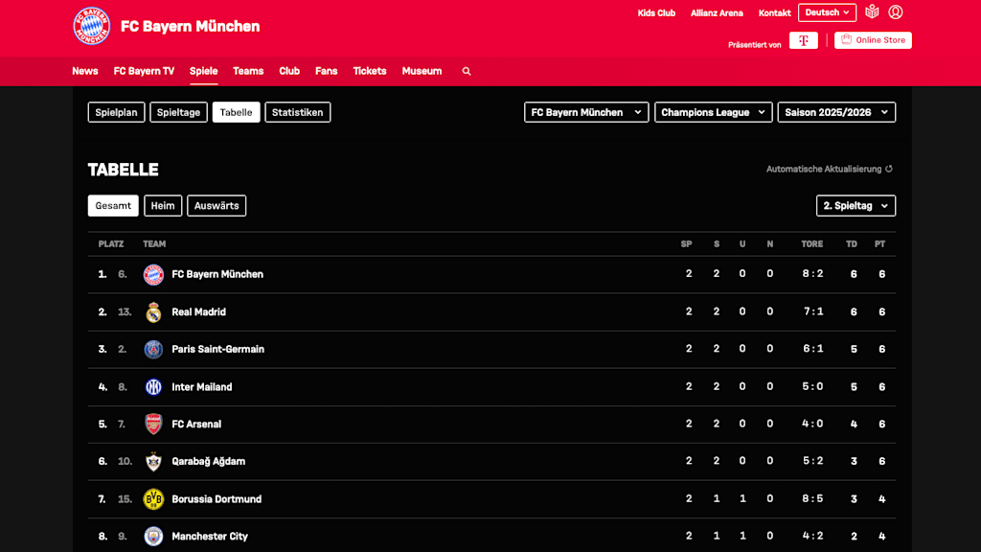
Task: Click the Paris Saint-Germain club crest
Action: point(153,350)
